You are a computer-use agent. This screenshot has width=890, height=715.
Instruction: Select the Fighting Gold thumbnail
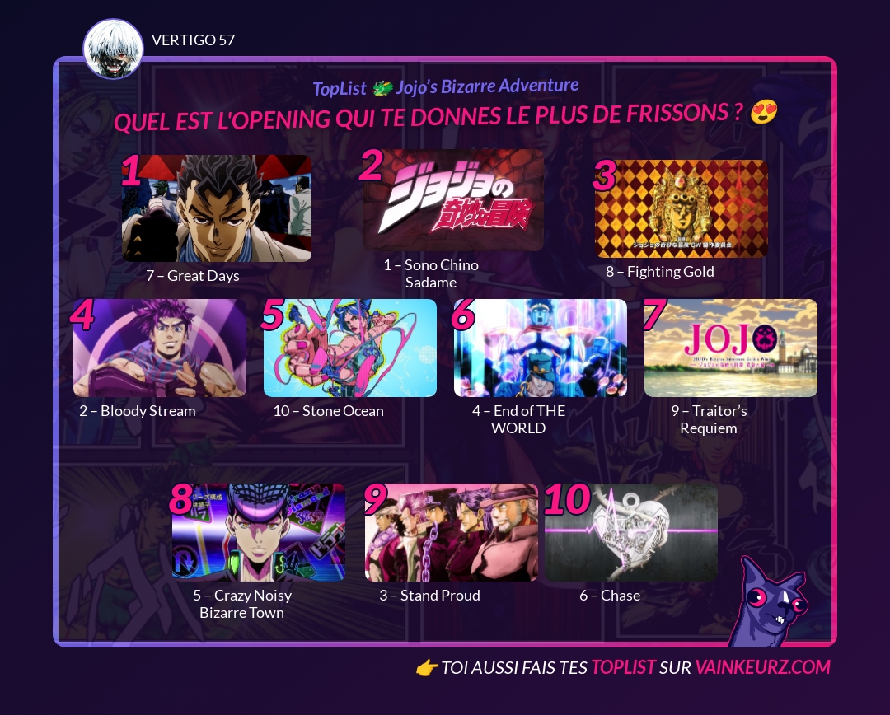point(682,209)
